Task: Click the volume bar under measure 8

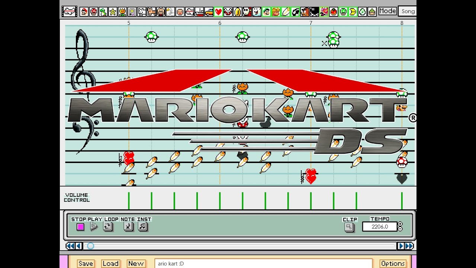Action: click(402, 201)
